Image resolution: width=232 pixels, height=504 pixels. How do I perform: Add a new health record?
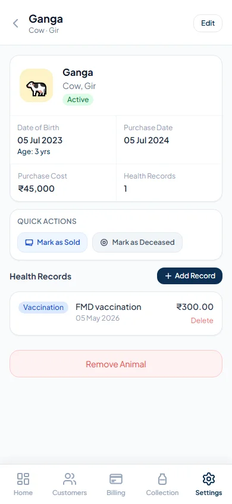point(189,276)
